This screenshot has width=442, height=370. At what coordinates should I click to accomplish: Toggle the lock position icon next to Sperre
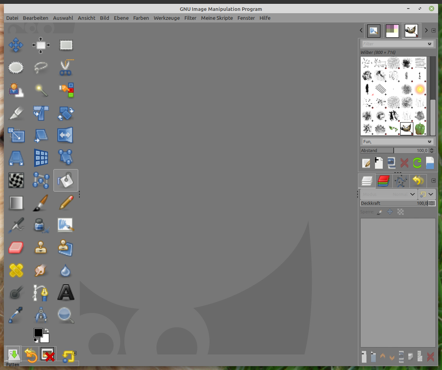[x=390, y=212]
